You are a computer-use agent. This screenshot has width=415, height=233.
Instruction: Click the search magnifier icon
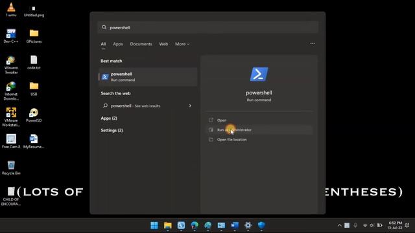click(x=104, y=27)
